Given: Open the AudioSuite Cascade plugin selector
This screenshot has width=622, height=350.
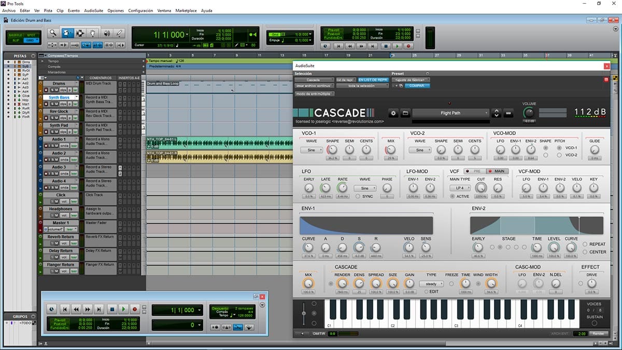Looking at the screenshot, I should pyautogui.click(x=314, y=80).
